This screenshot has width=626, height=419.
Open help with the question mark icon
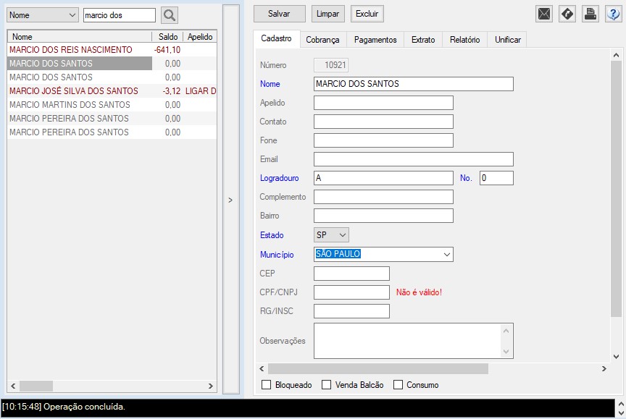(x=613, y=14)
